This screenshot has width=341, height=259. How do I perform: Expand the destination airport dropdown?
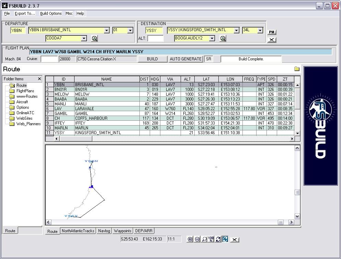[x=236, y=30]
